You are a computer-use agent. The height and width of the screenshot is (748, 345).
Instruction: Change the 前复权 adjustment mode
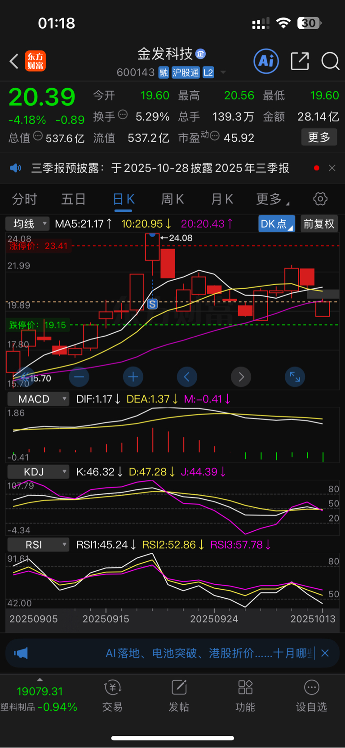tap(319, 224)
